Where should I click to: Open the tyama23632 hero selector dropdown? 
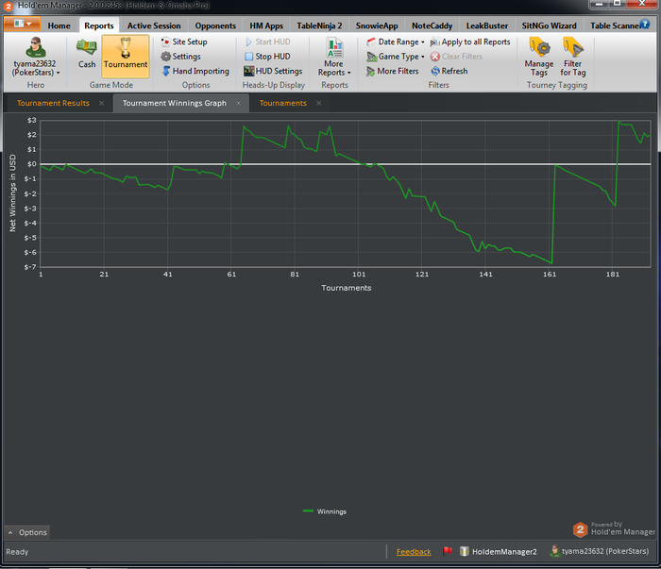coord(36,58)
